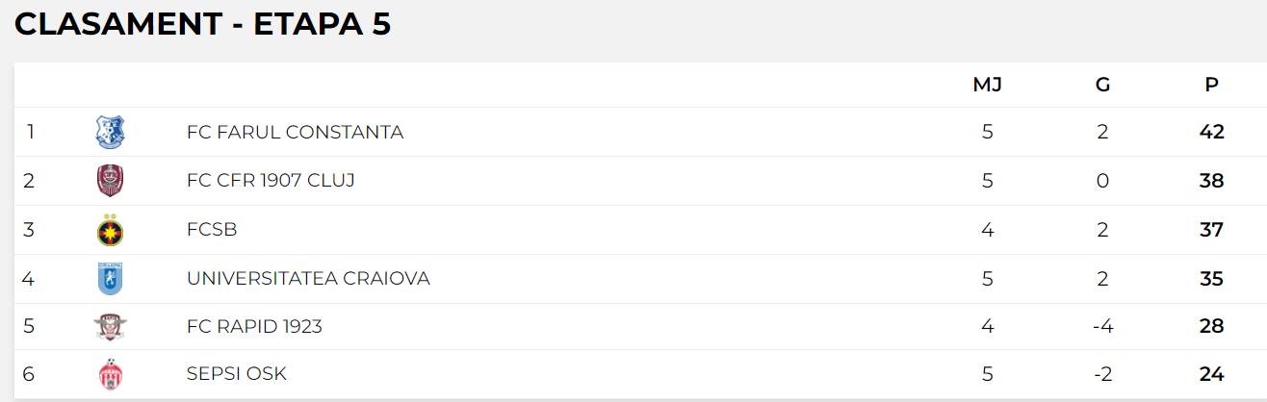Open the FC FARUL CONSTANTA team link
The width and height of the screenshot is (1267, 402).
point(295,132)
